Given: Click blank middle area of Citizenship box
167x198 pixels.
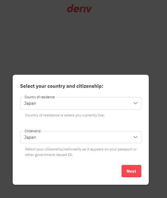Looking at the screenshot, I should (83, 137).
